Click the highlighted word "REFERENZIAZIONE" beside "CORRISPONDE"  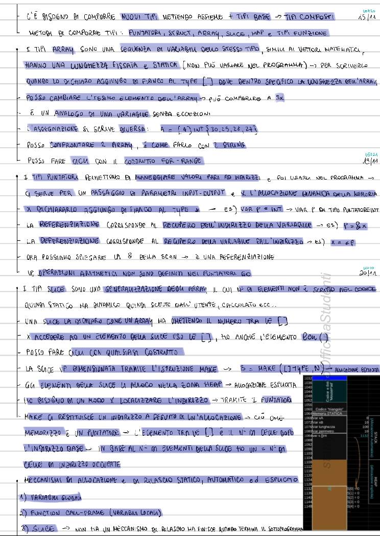[x=69, y=225]
